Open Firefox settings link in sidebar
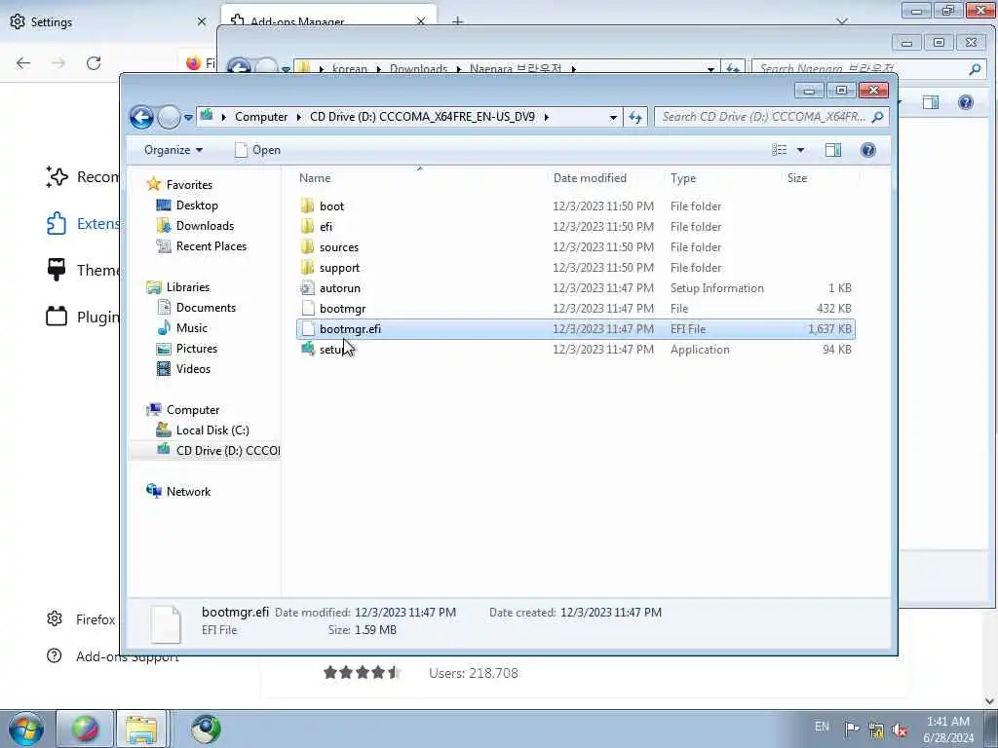998x748 pixels. 82,619
